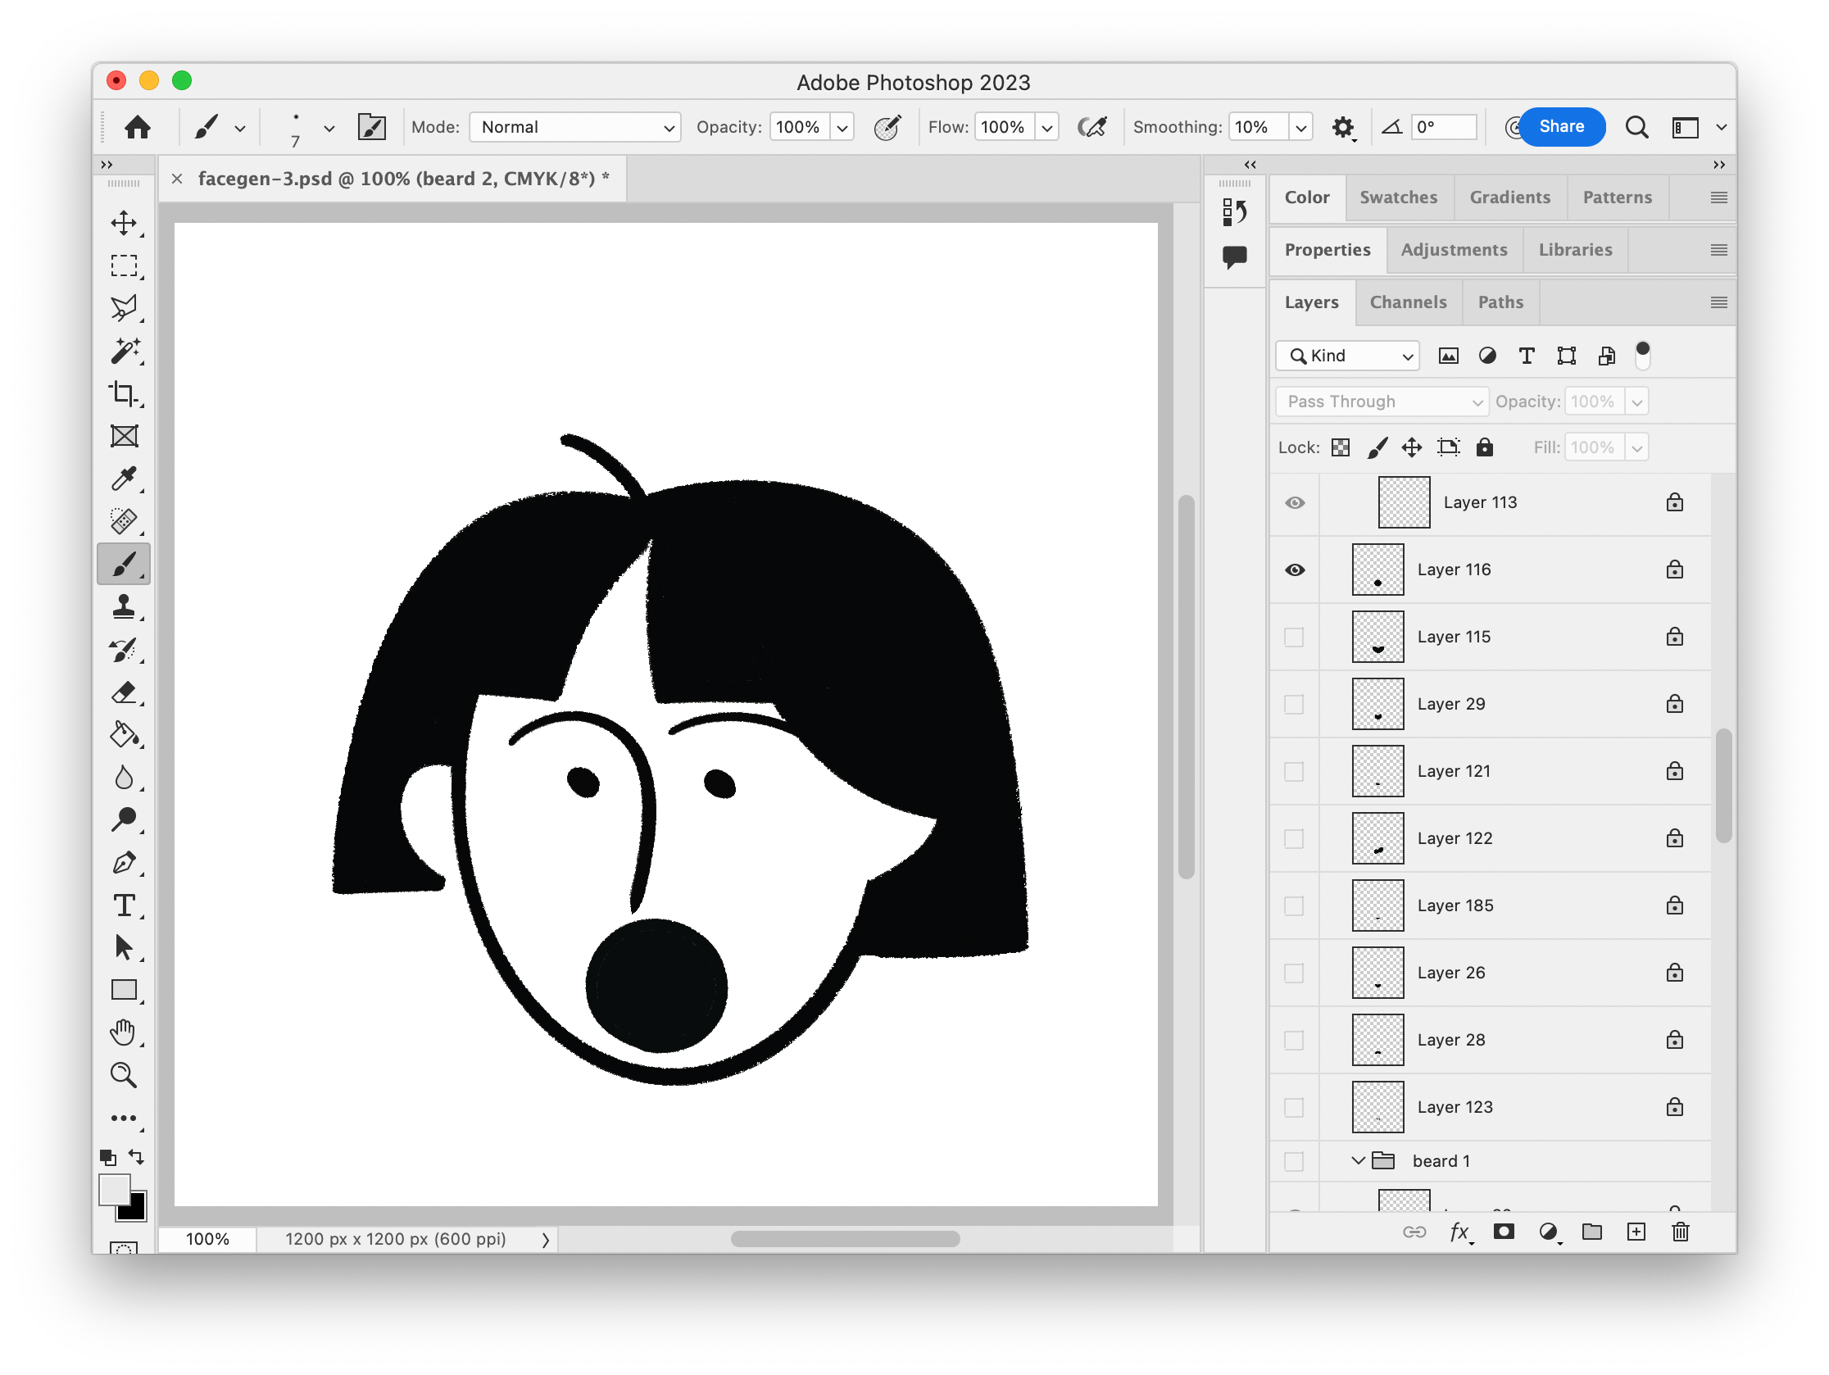Viewport: 1829px width, 1375px height.
Task: Select the Crop tool
Action: (x=124, y=393)
